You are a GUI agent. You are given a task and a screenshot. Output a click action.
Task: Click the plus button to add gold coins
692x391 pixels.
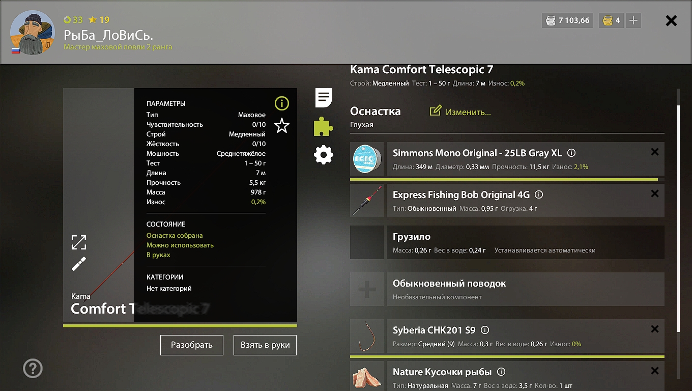(633, 20)
